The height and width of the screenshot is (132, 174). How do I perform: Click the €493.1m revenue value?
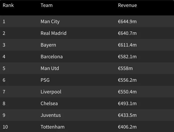(127, 104)
